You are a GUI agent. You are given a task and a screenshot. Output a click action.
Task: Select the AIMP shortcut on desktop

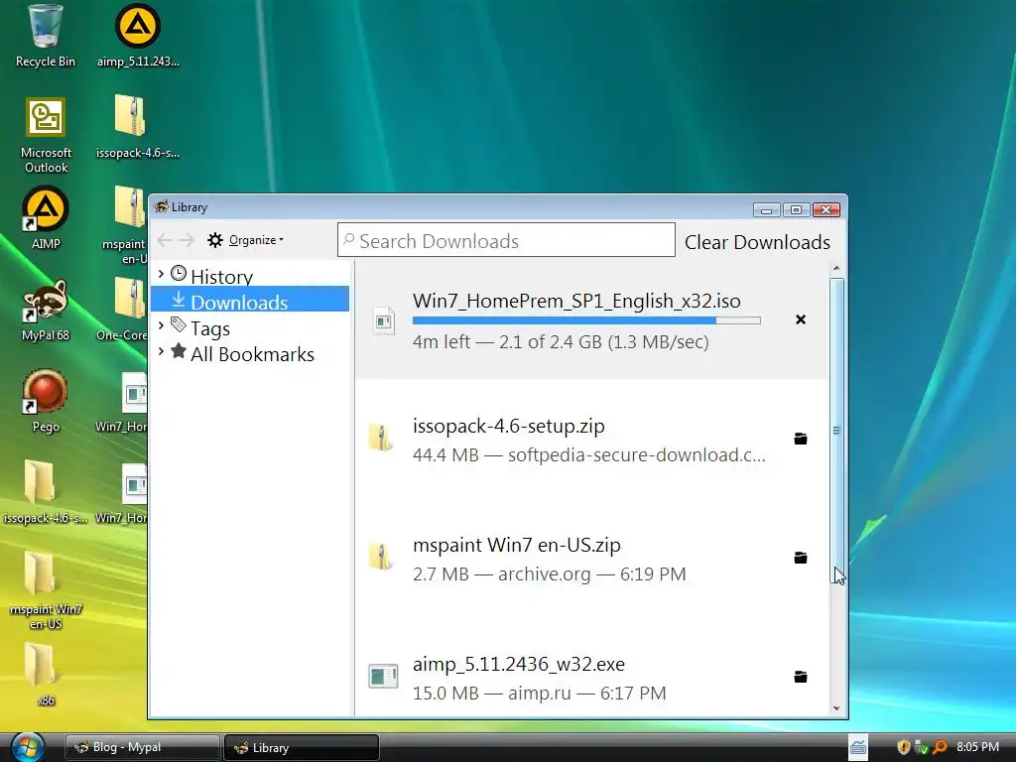pyautogui.click(x=46, y=217)
